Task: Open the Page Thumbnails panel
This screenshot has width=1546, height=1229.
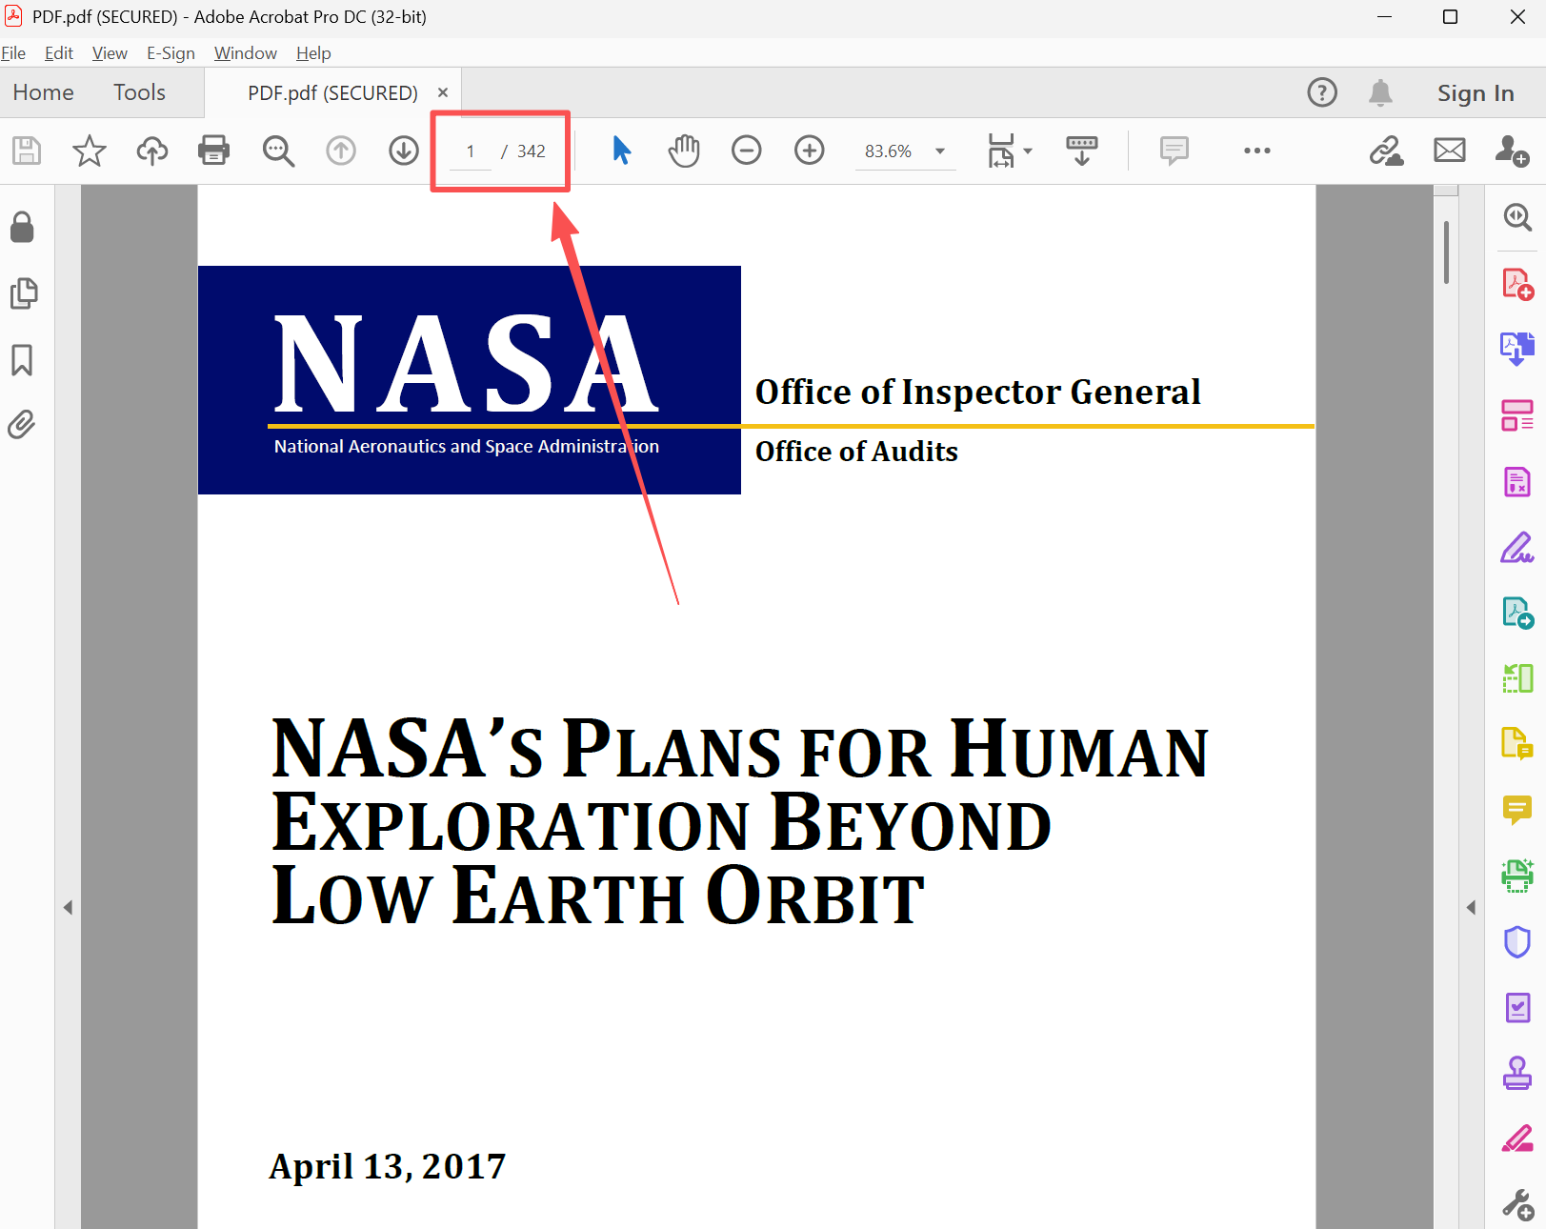Action: point(23,293)
